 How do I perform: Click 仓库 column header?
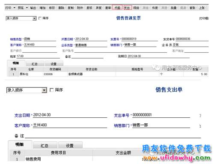(31, 69)
